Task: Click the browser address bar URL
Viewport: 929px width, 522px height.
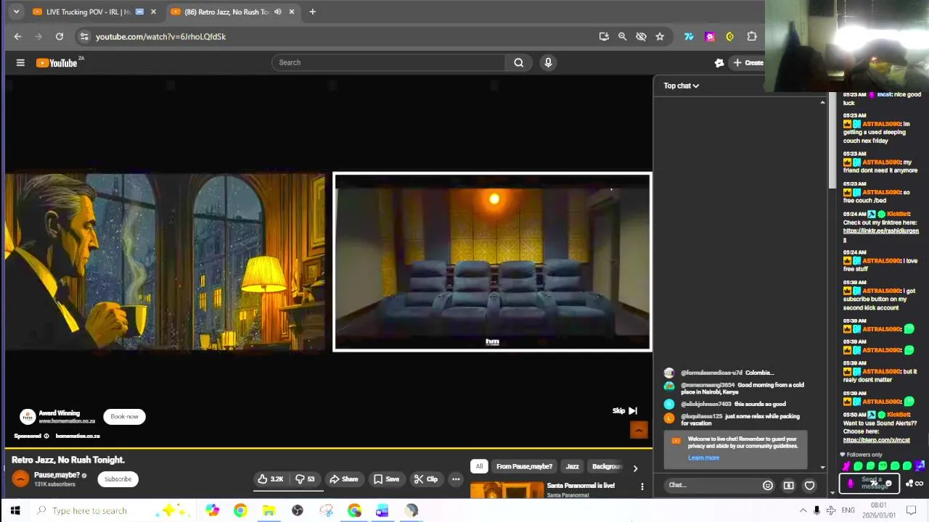Action: 160,36
